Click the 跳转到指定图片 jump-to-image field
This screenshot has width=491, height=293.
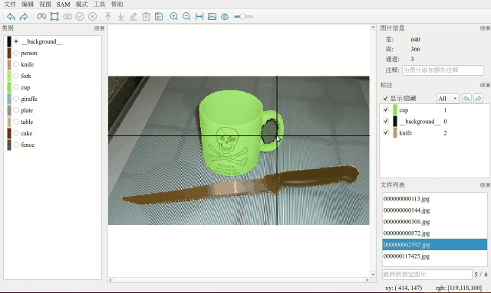point(427,275)
